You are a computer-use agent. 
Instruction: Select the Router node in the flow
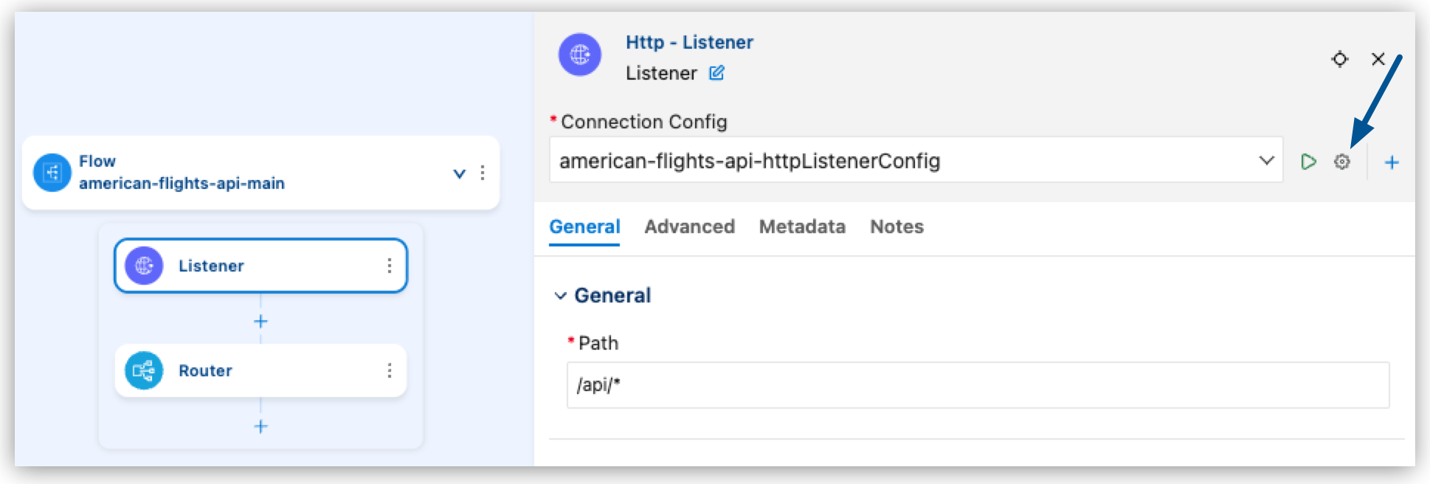tap(260, 370)
